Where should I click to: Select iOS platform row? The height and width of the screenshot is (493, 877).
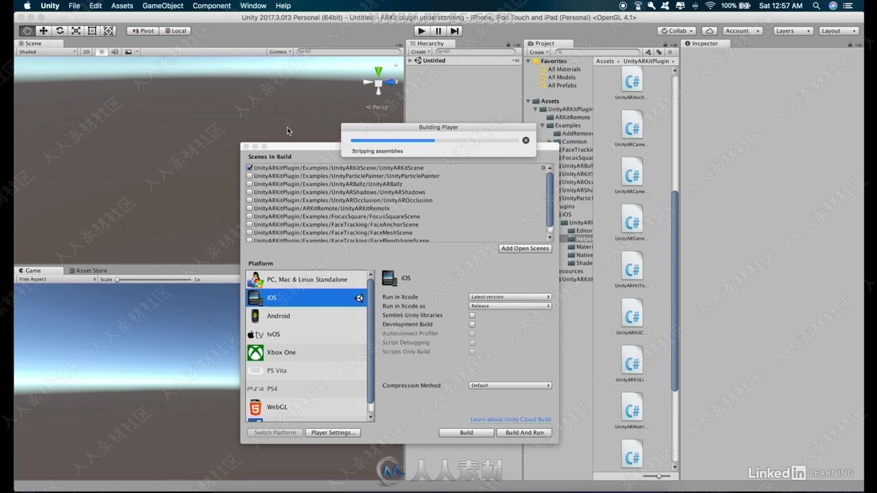coord(306,298)
